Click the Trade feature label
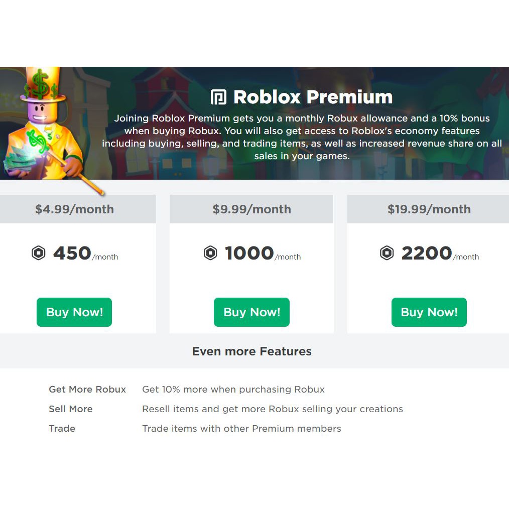The height and width of the screenshot is (509, 509). click(62, 429)
